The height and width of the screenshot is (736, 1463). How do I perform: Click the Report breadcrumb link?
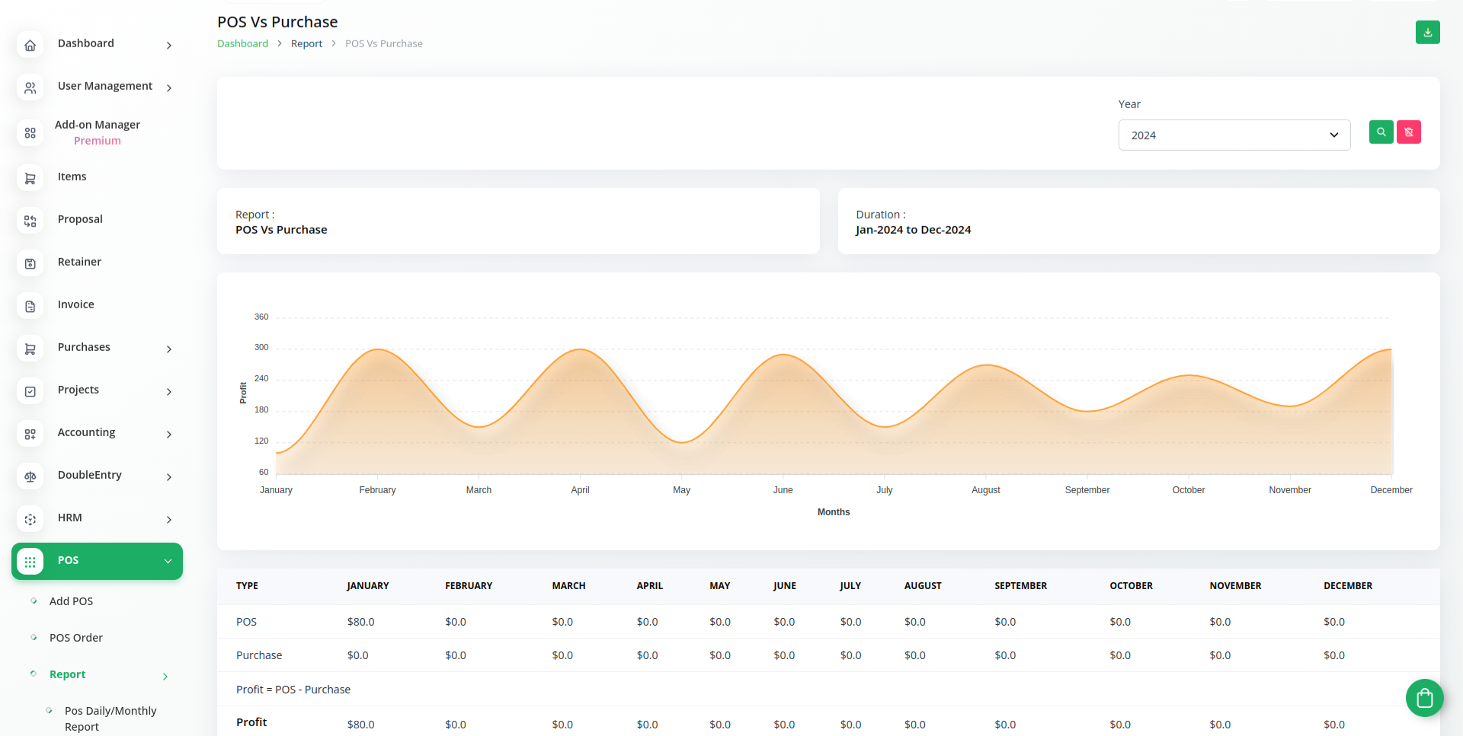click(306, 43)
